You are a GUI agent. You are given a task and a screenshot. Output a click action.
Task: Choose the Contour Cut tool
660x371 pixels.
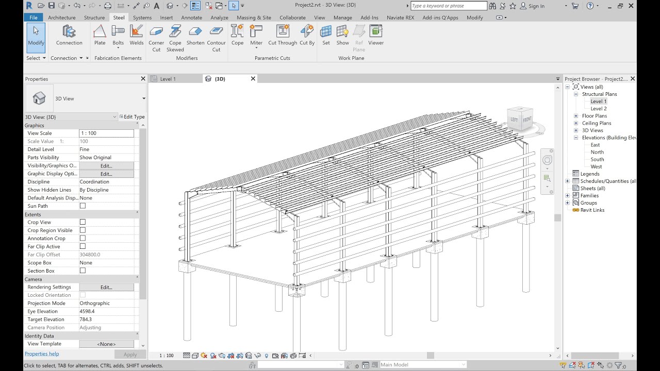[x=217, y=39]
